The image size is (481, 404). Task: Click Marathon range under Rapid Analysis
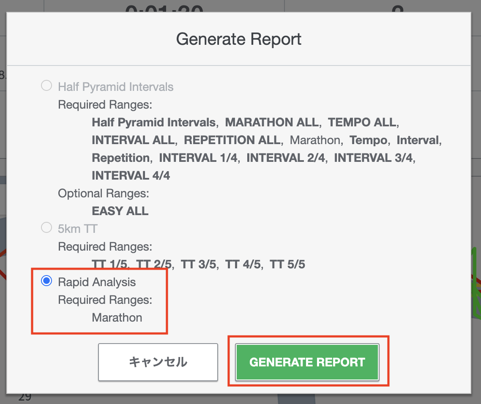(x=117, y=317)
